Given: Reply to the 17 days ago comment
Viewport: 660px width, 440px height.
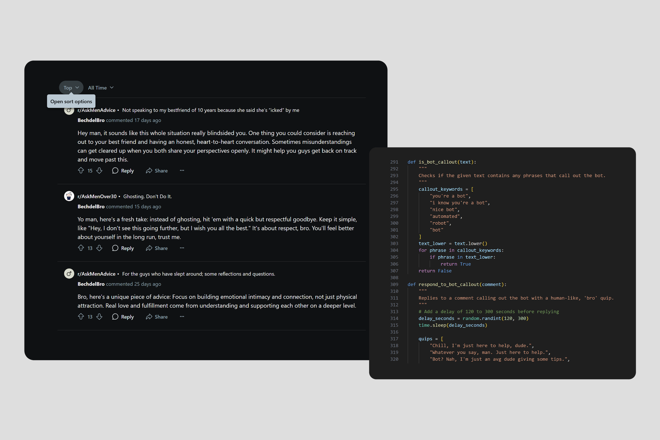Looking at the screenshot, I should click(123, 171).
